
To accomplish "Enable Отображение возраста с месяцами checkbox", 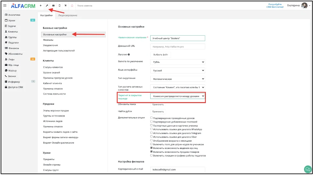I will point(151,140).
